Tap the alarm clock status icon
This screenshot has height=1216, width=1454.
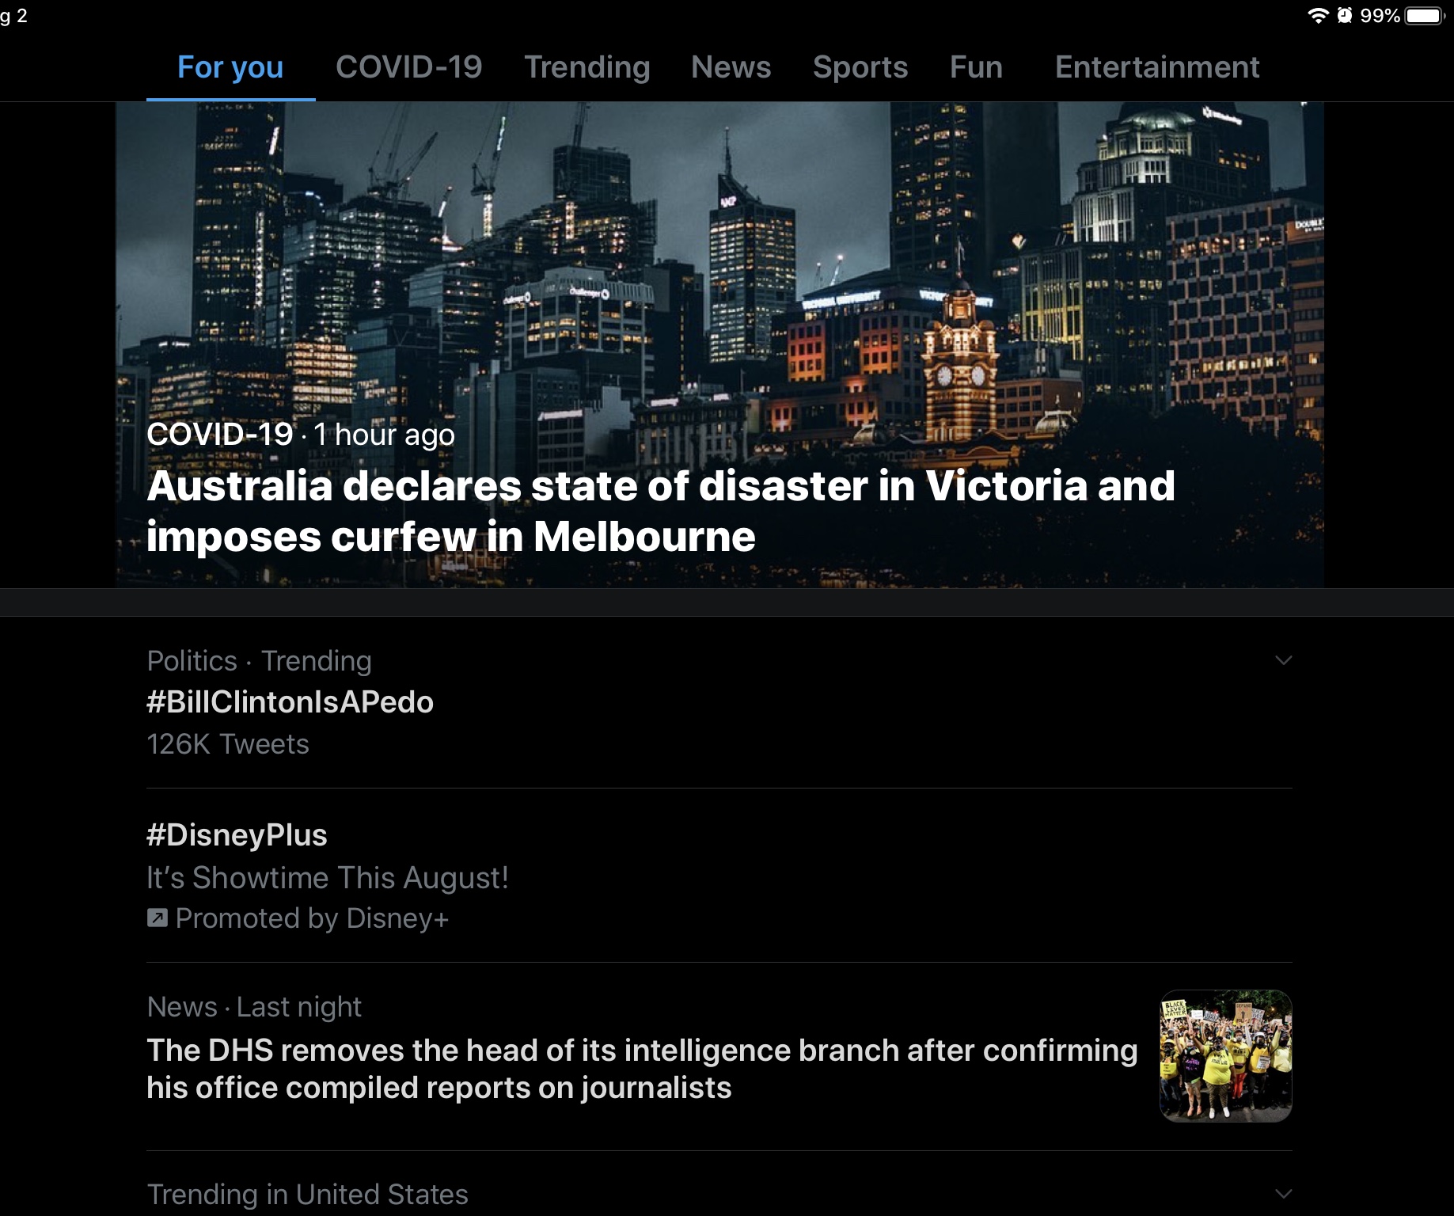click(1344, 16)
